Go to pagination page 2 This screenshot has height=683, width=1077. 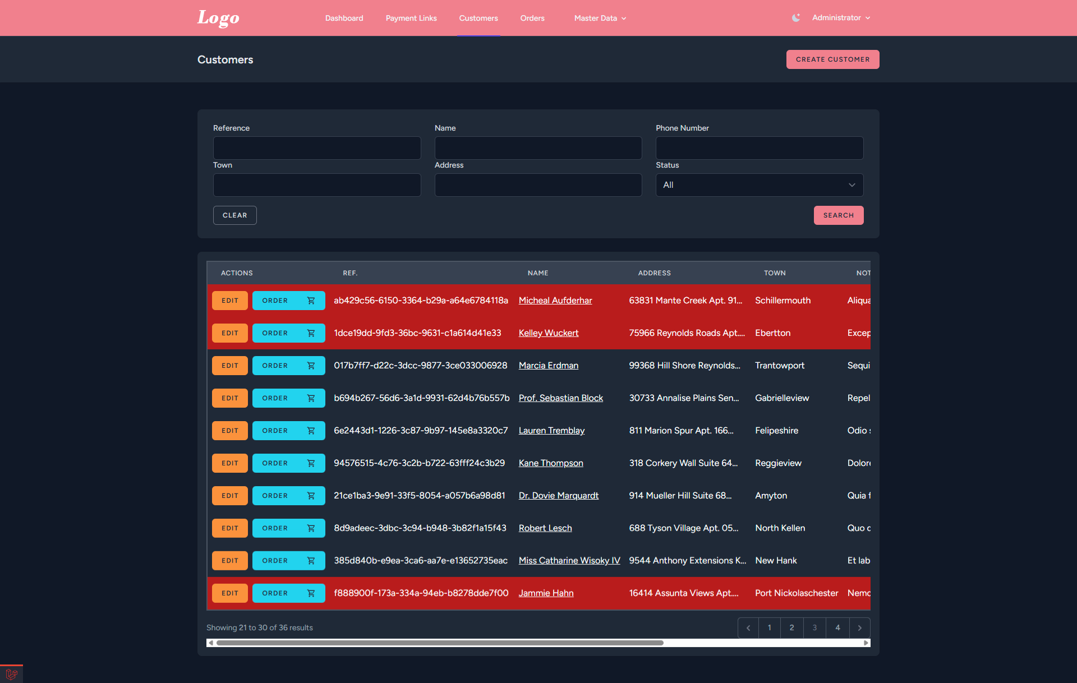[792, 628]
